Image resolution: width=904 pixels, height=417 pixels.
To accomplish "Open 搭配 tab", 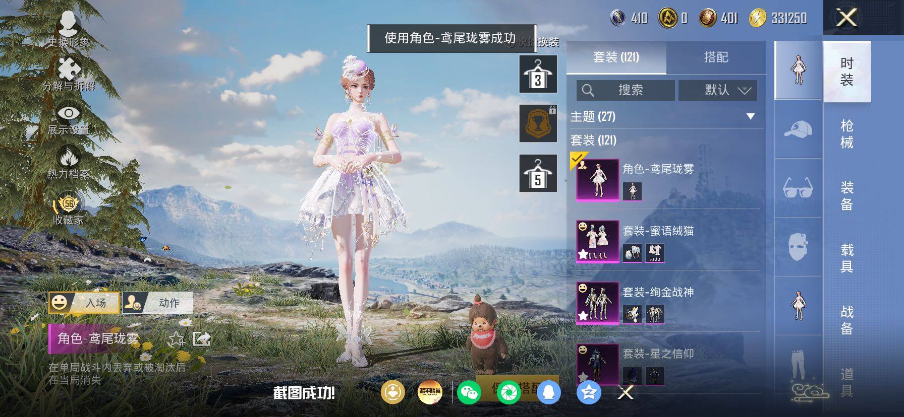I will coord(716,57).
